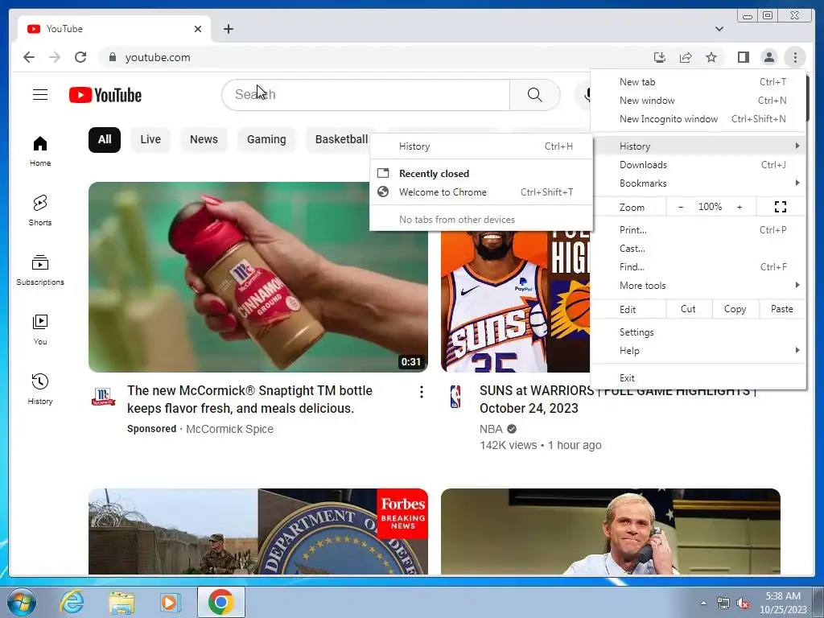Select New tab in Chrome menu
824x618 pixels.
pyautogui.click(x=698, y=82)
